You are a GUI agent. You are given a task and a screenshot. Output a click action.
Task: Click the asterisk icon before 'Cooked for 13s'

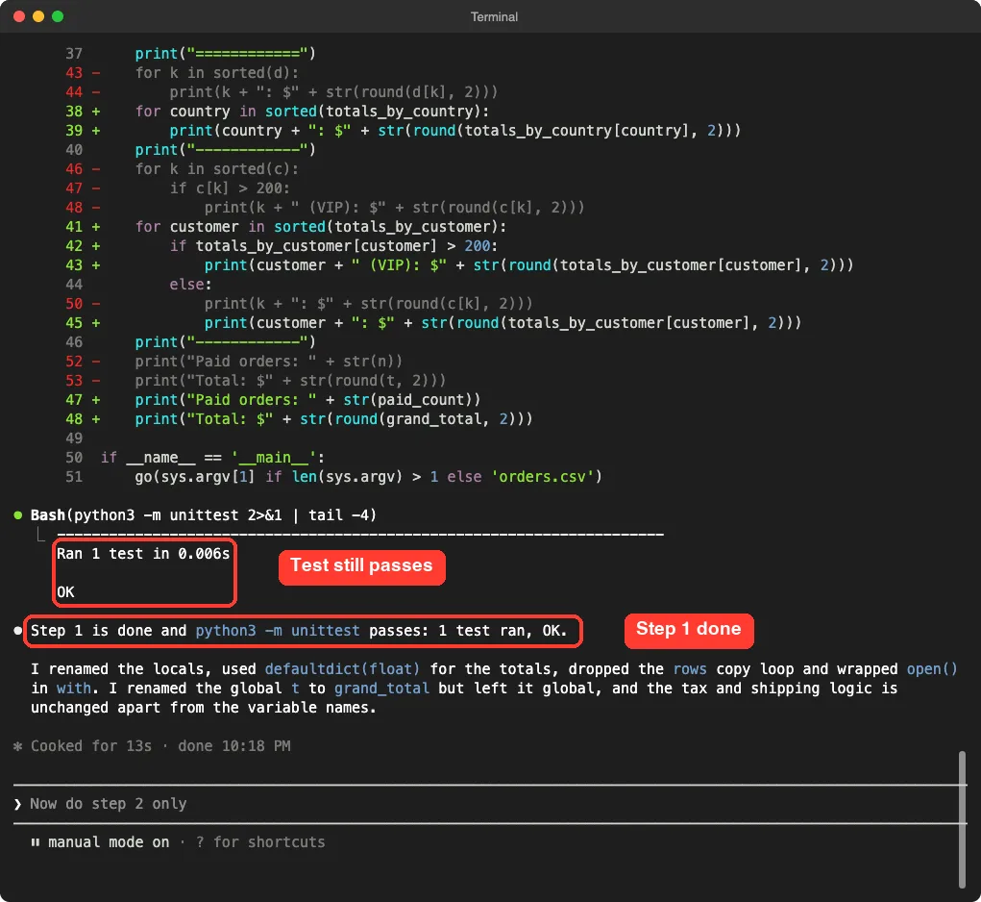(17, 746)
